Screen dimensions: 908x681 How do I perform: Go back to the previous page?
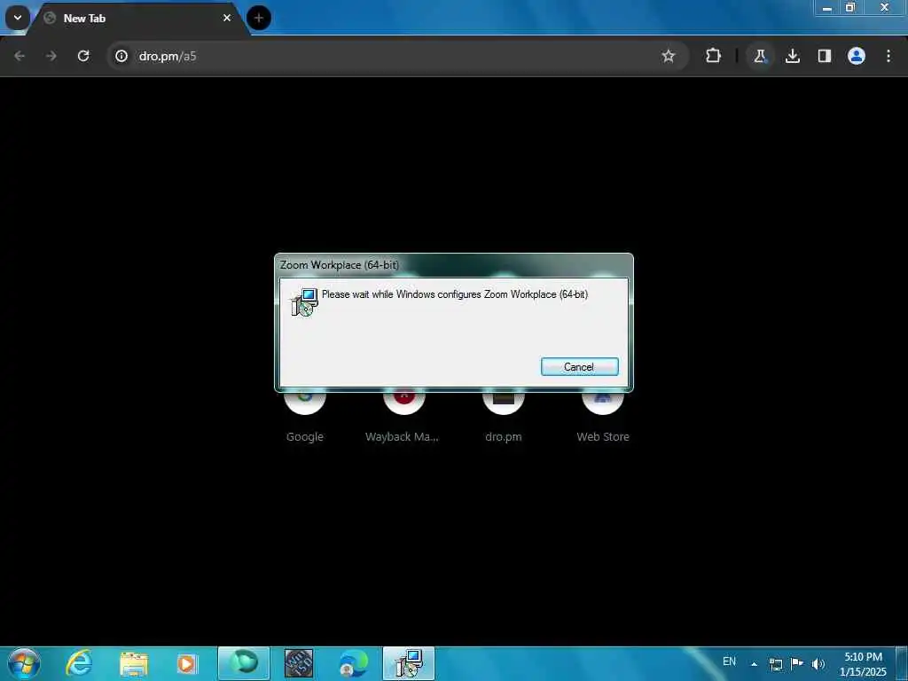pos(20,56)
